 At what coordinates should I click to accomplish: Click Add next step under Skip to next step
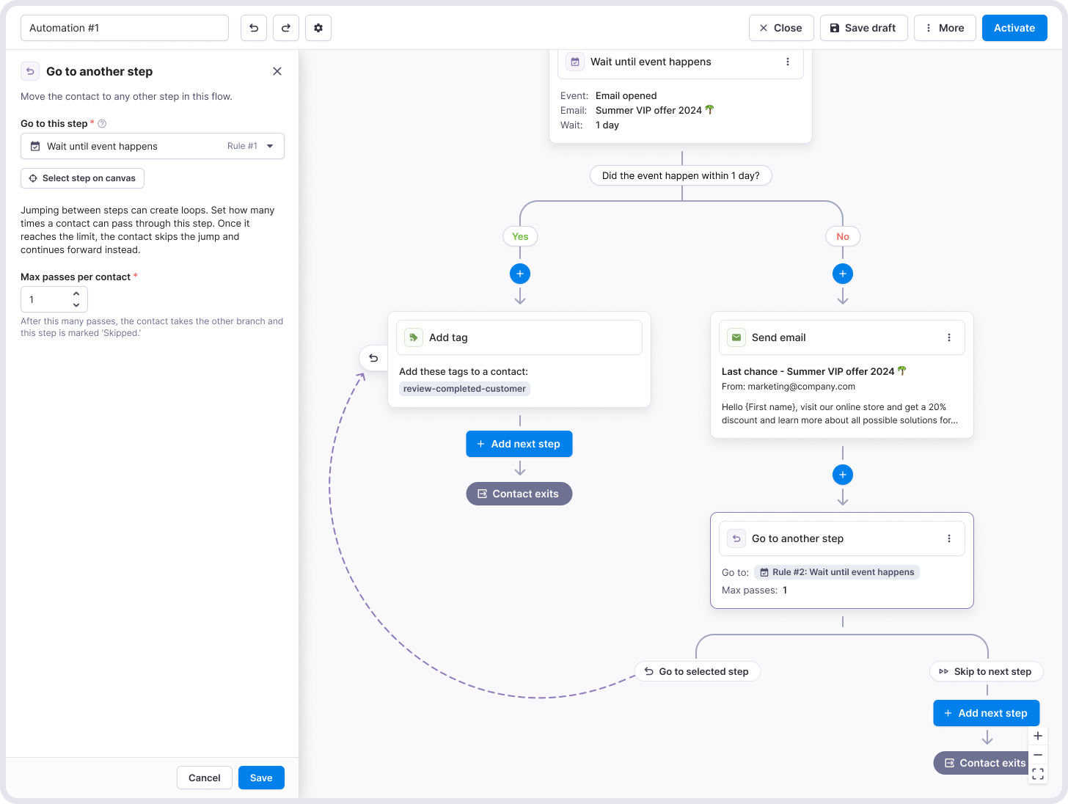pyautogui.click(x=987, y=713)
